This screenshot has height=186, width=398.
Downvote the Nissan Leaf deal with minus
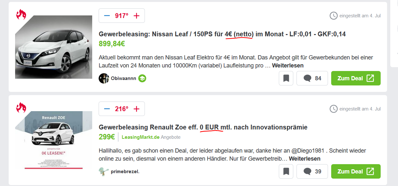[x=107, y=16]
